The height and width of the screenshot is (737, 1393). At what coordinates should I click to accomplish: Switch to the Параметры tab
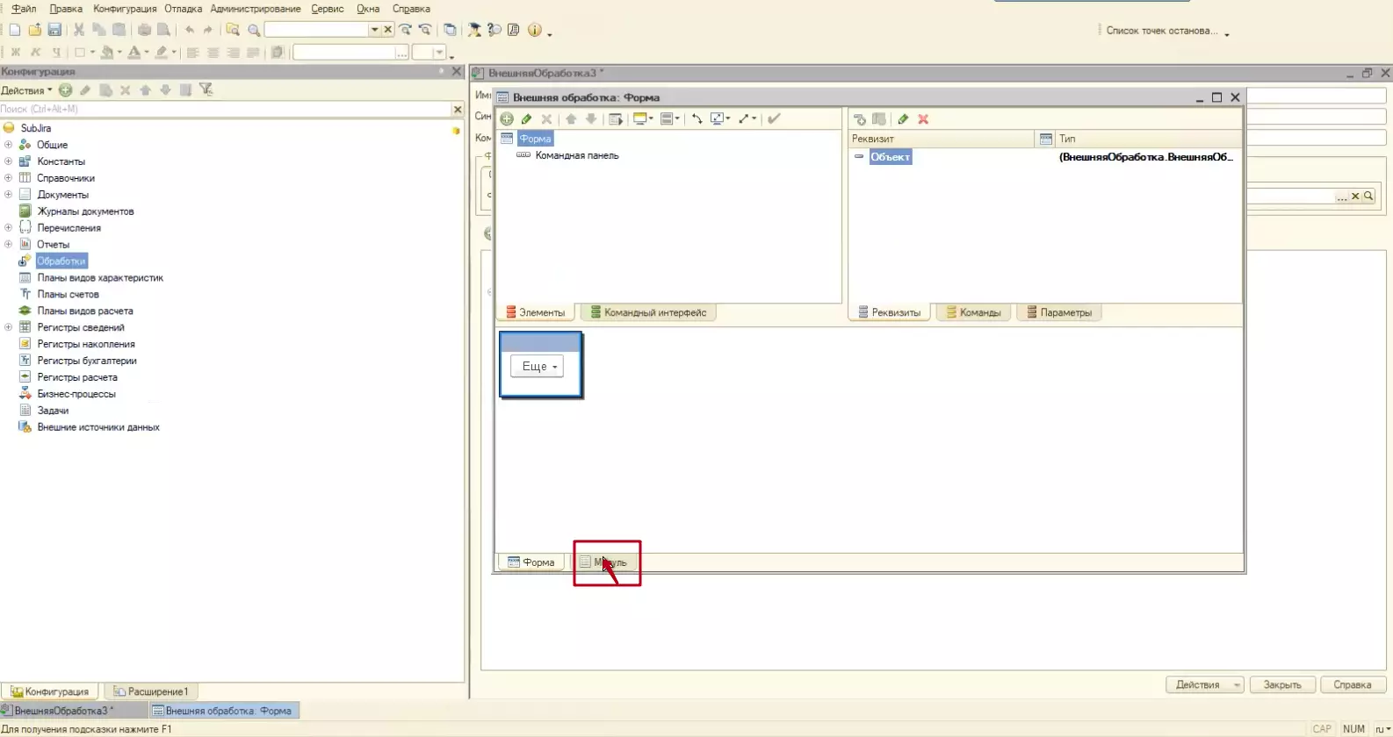click(x=1058, y=312)
